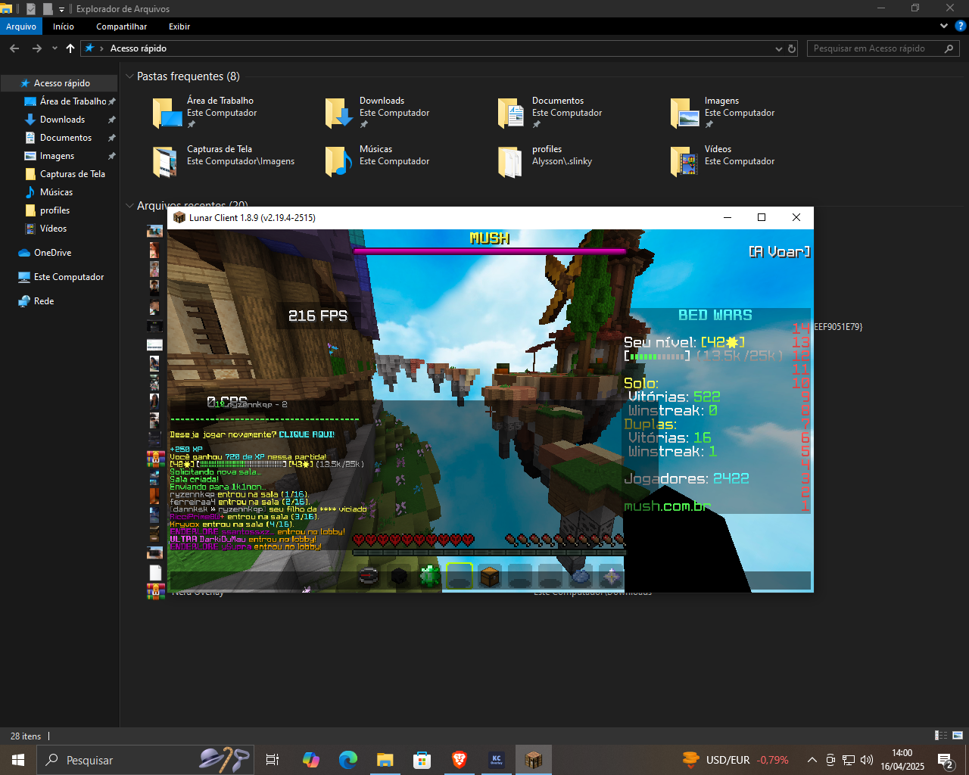Collapse the Pastas frequentes group

[x=129, y=76]
